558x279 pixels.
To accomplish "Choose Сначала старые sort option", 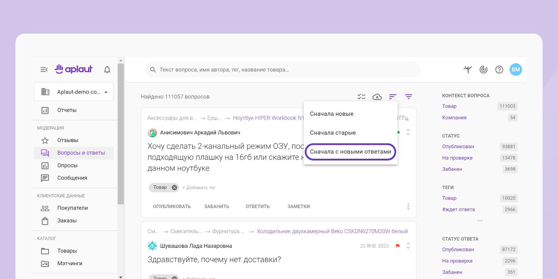I will 333,133.
